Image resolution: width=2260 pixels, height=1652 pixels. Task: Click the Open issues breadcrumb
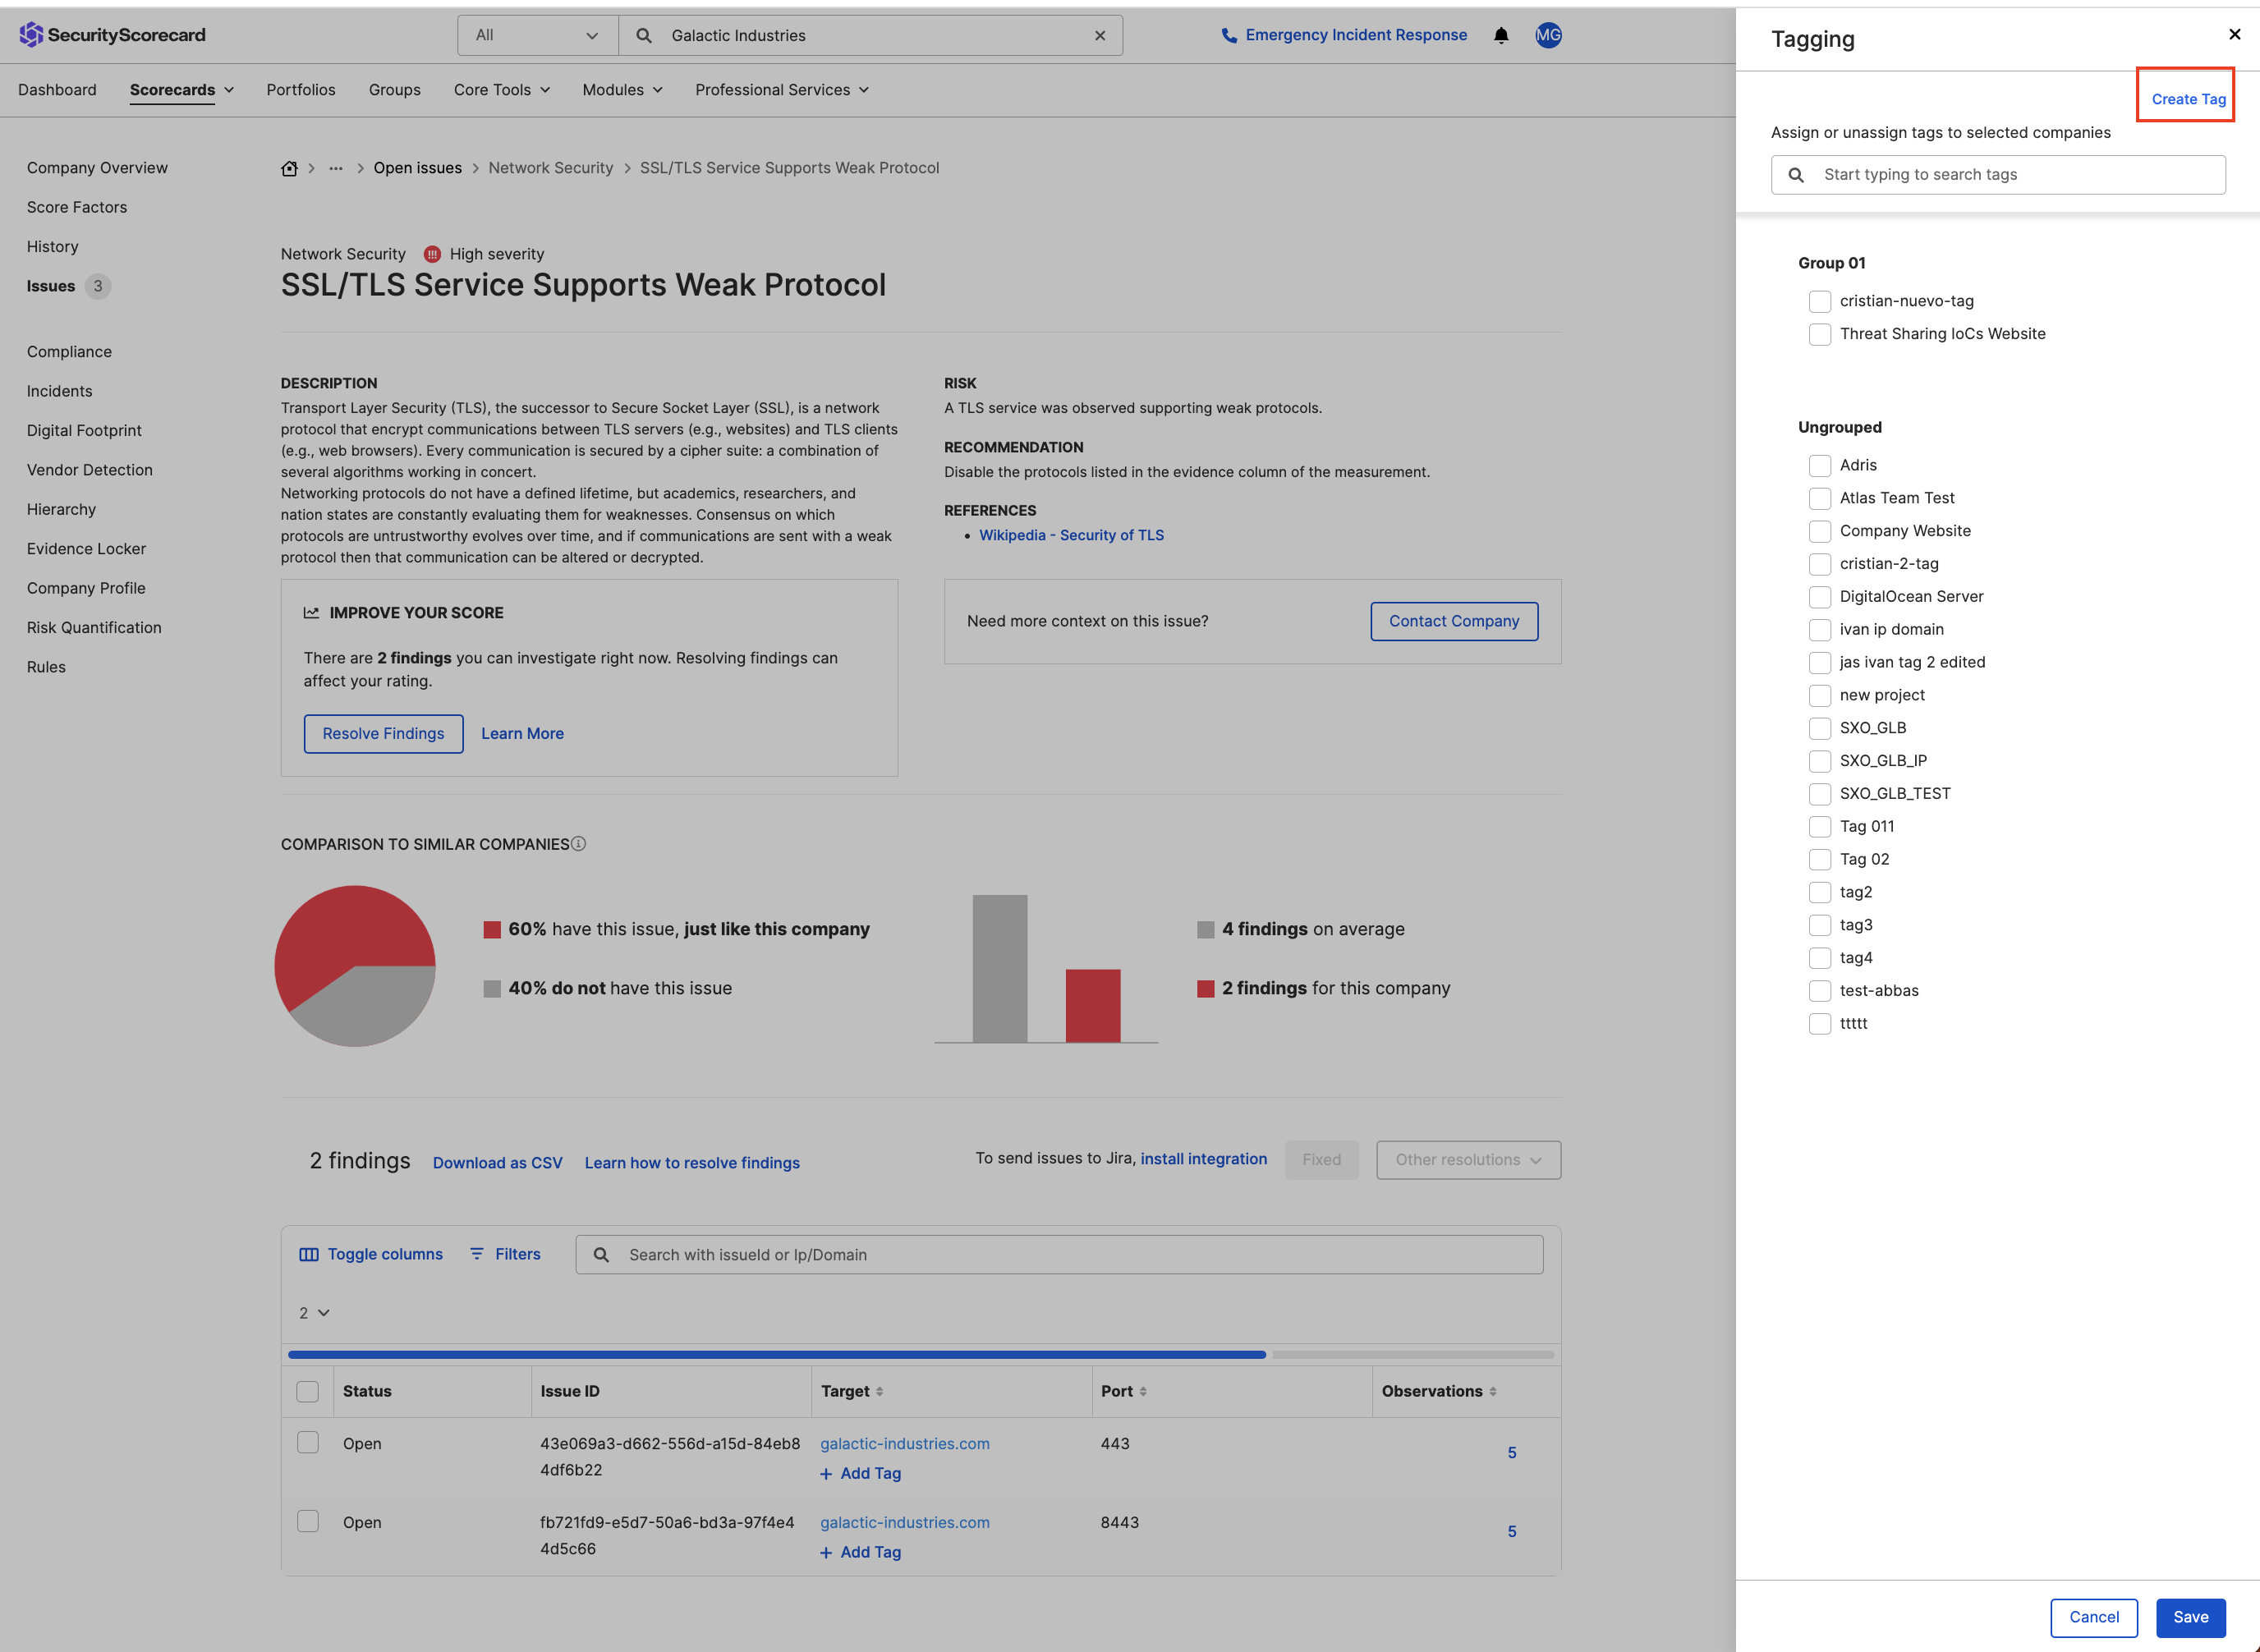coord(417,168)
